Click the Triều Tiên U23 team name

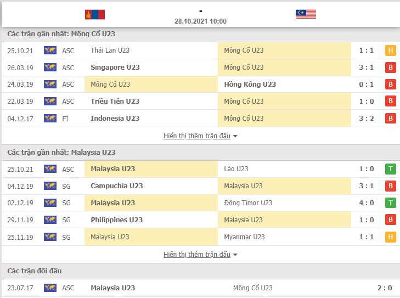(x=115, y=102)
